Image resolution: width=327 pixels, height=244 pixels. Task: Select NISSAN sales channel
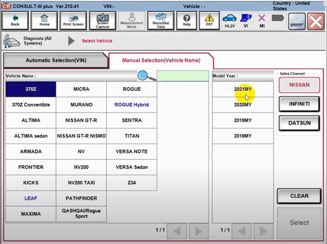tap(299, 85)
